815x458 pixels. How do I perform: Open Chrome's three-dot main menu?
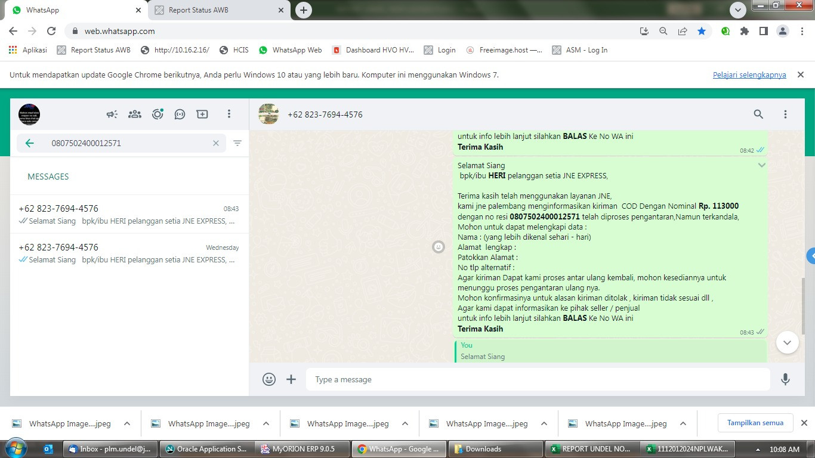click(x=801, y=31)
